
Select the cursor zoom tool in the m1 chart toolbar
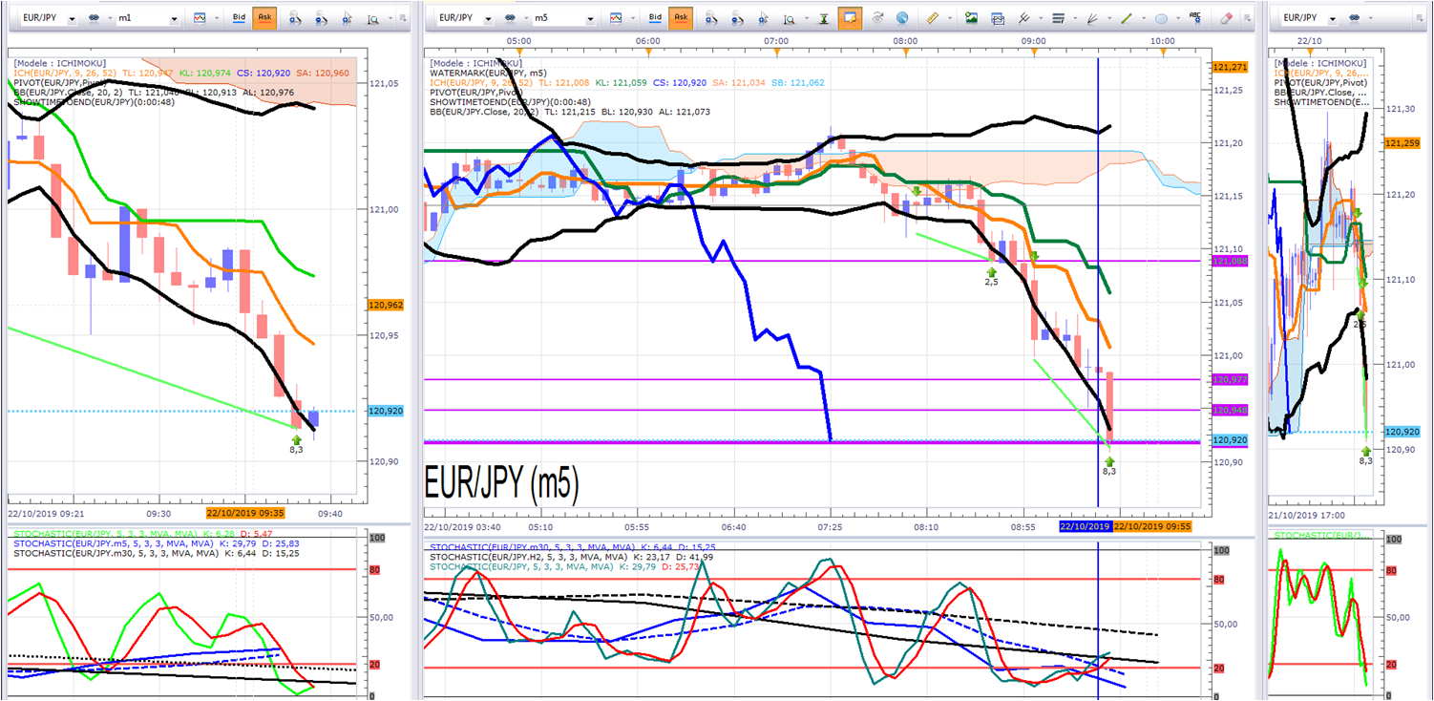(x=348, y=17)
